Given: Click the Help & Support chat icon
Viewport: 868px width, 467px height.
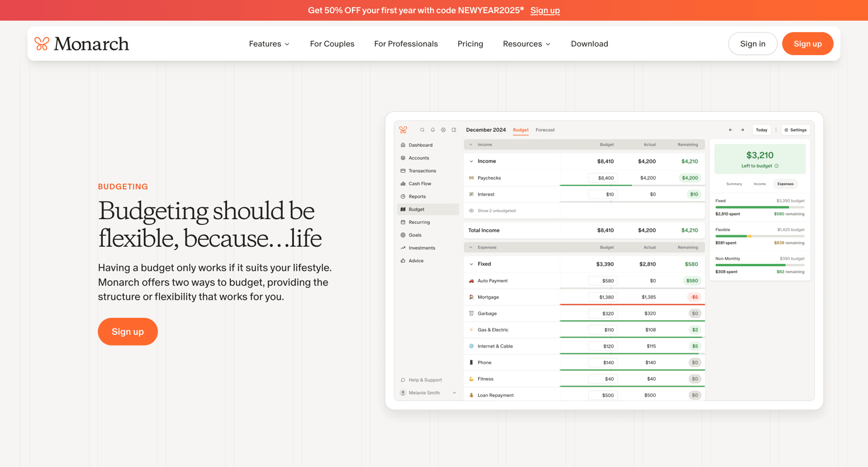Looking at the screenshot, I should [403, 380].
